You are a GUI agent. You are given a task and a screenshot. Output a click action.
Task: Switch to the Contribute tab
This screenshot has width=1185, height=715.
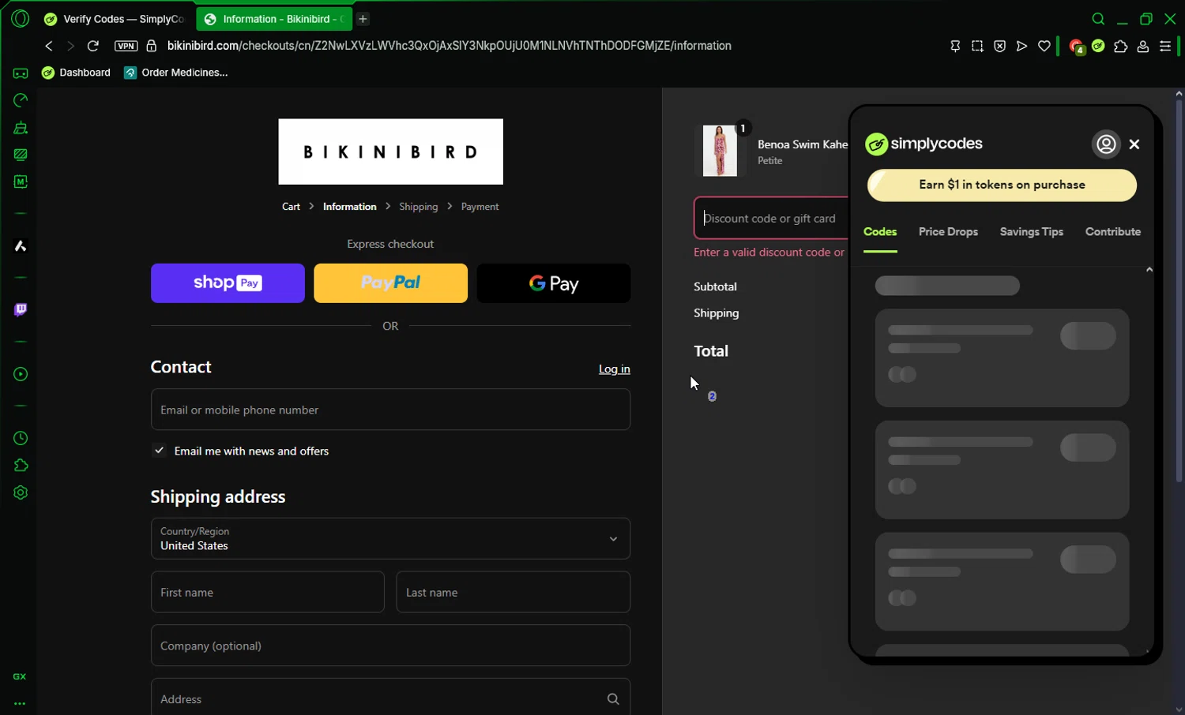[1113, 232]
